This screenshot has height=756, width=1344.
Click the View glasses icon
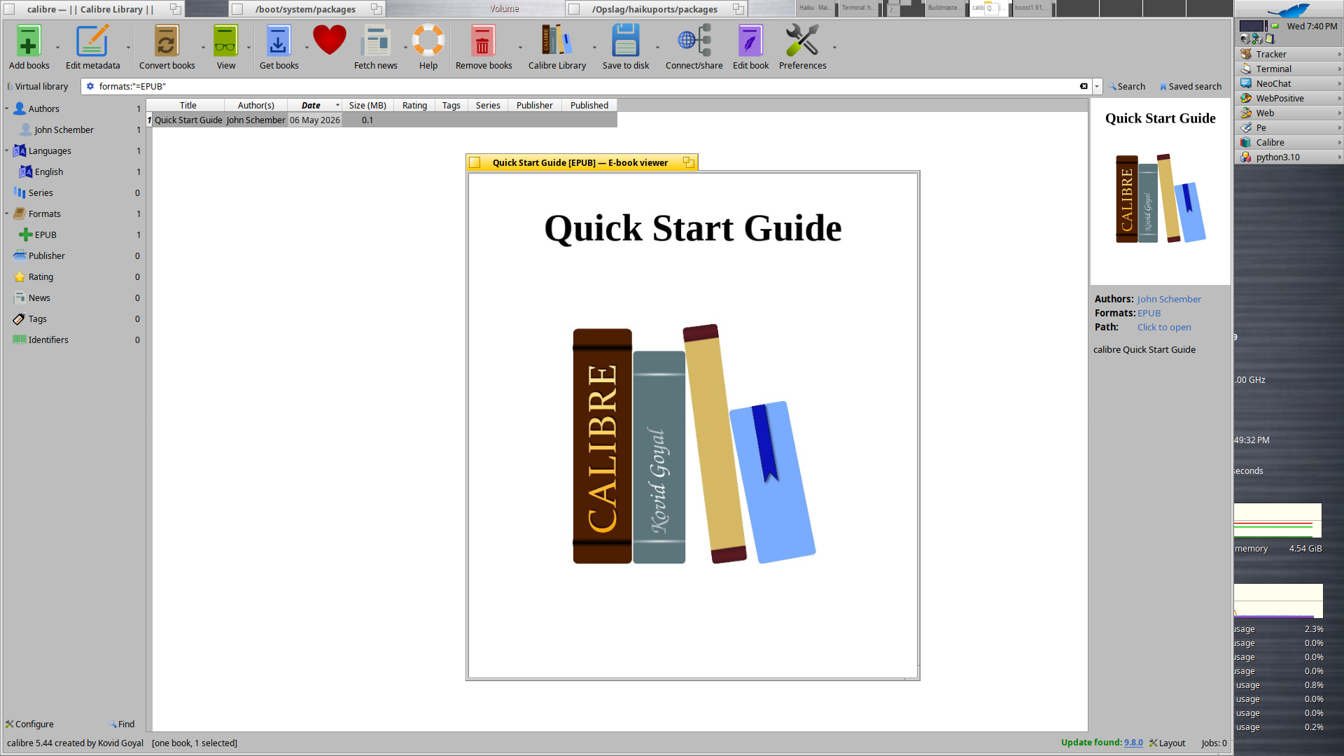point(225,41)
